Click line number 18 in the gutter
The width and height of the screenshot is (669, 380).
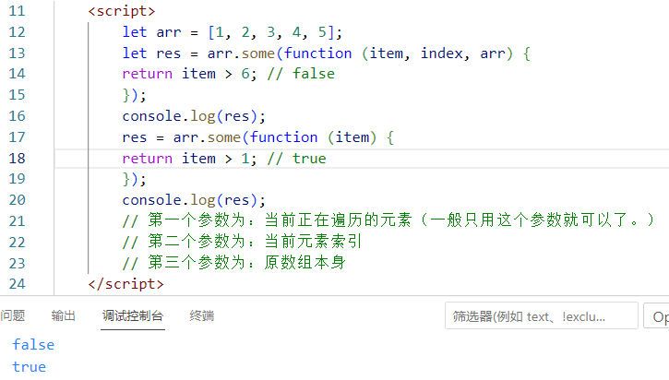click(x=17, y=159)
